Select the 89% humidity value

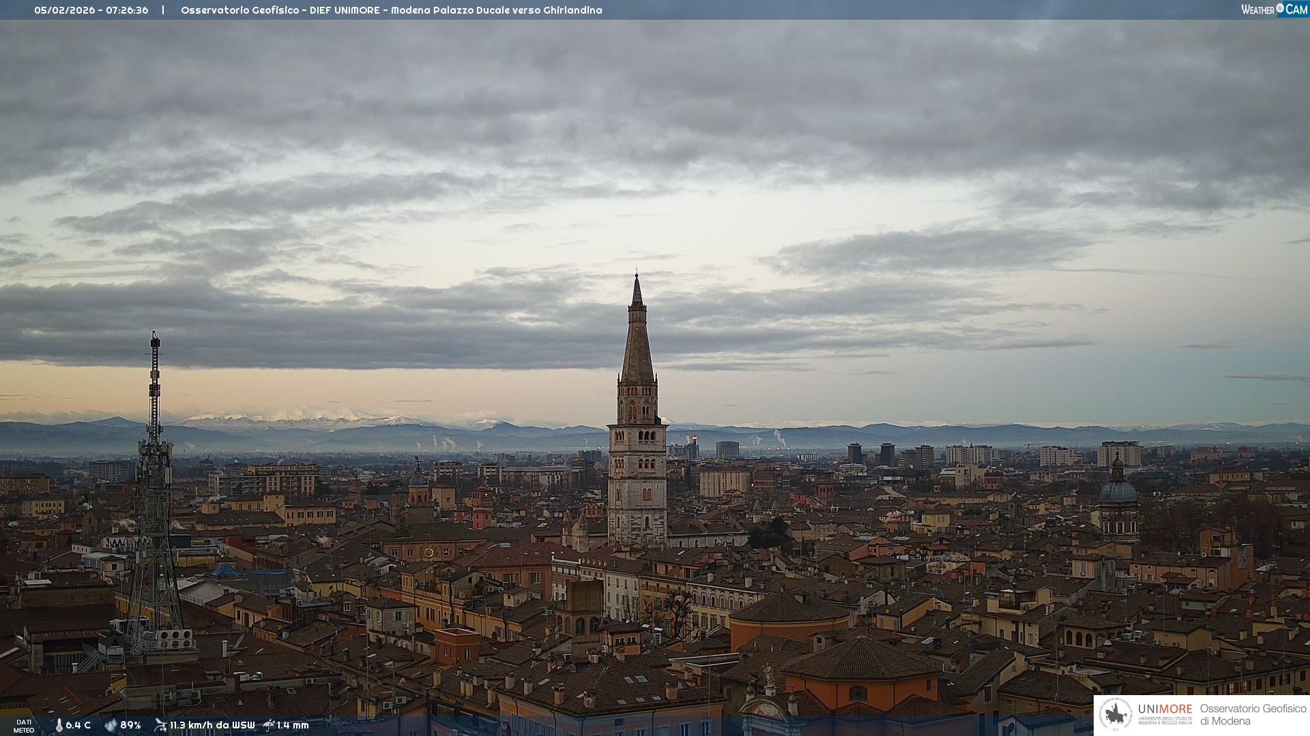(x=130, y=725)
